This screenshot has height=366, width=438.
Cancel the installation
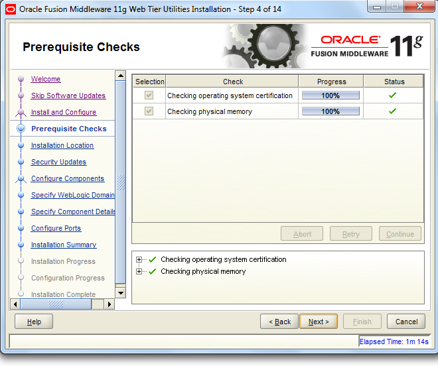(406, 322)
